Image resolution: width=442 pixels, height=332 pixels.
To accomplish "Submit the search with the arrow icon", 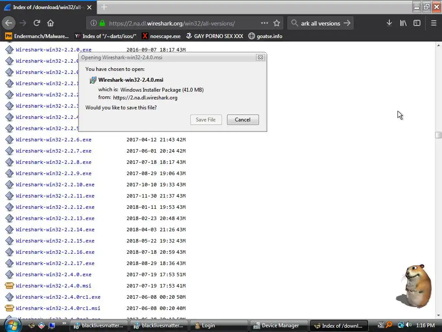I will click(347, 23).
